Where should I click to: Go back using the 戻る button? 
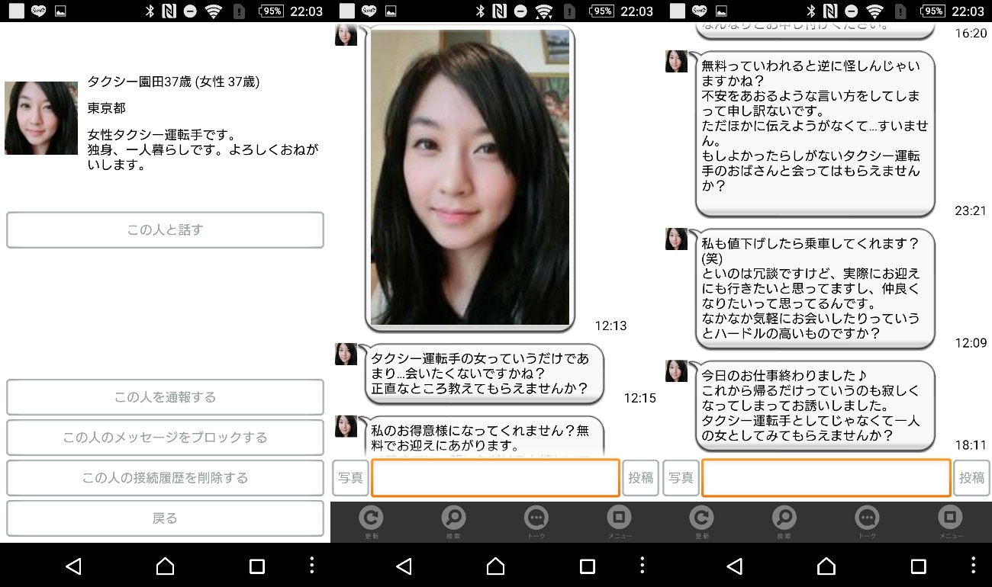(165, 518)
